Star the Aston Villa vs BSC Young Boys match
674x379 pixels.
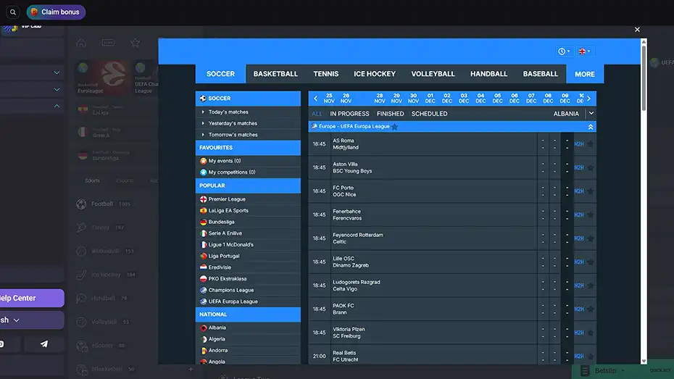tap(591, 167)
